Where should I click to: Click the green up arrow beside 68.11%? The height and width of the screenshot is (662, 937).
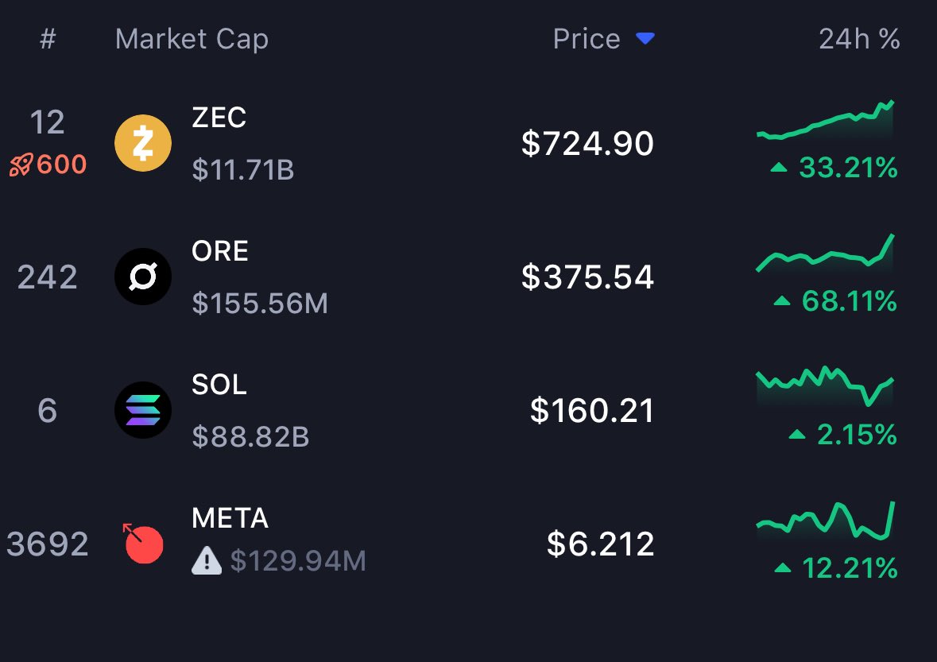click(x=783, y=301)
